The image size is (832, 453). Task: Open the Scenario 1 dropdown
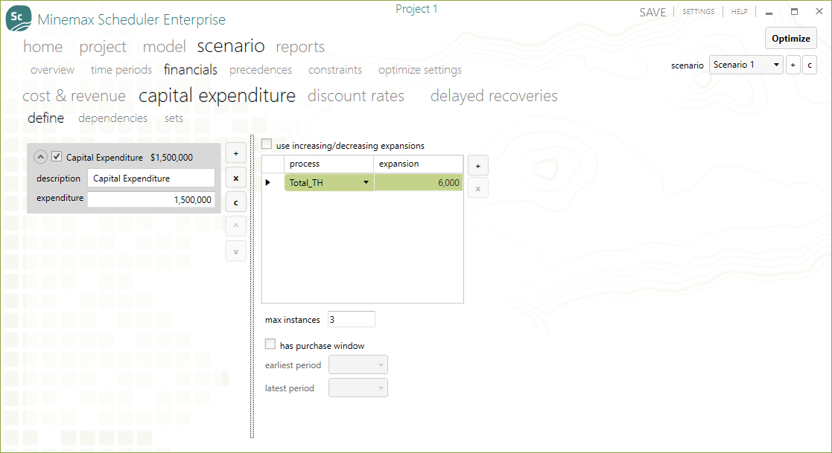click(746, 65)
